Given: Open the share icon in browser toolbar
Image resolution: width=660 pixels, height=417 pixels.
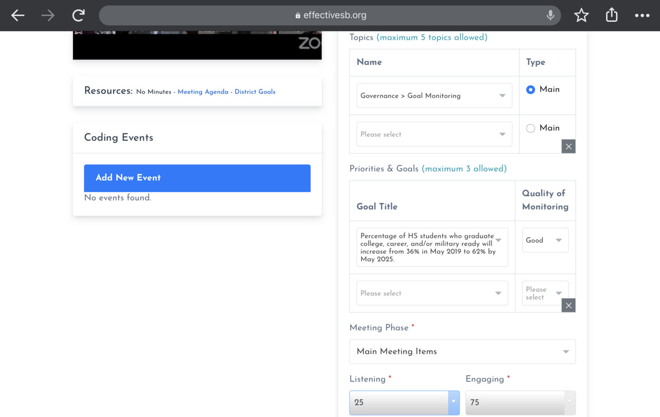Looking at the screenshot, I should 611,15.
